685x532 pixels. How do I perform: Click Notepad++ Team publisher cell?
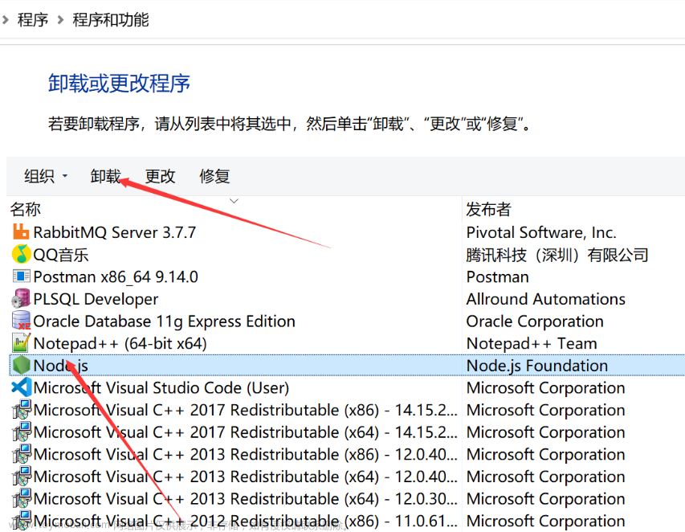[x=532, y=344]
